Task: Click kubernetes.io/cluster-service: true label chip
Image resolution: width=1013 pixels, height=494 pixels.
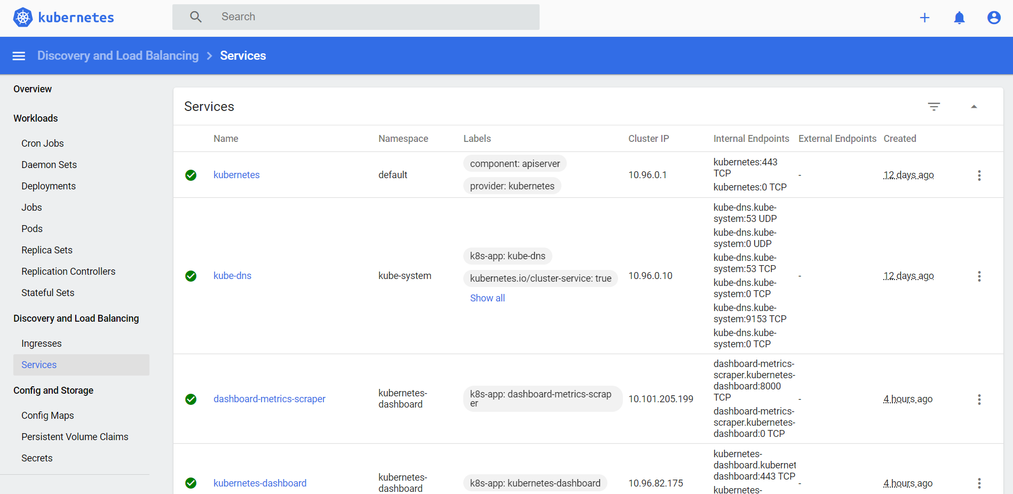Action: (x=541, y=278)
